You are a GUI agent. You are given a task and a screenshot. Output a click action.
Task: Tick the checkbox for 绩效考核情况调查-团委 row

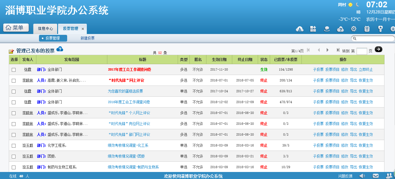tap(13, 156)
